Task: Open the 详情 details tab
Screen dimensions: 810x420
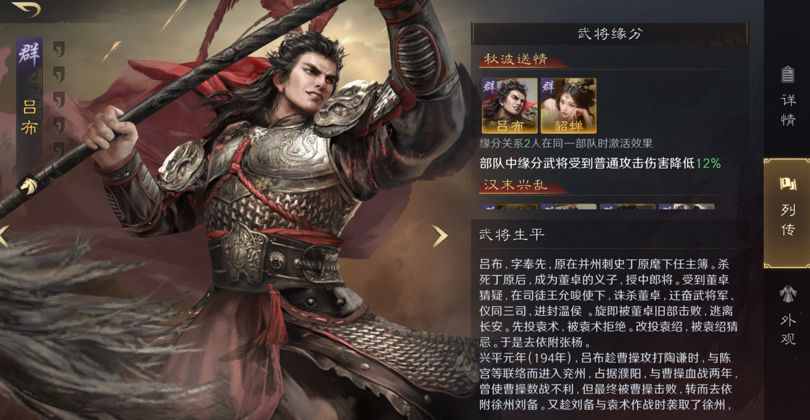Action: tap(788, 95)
